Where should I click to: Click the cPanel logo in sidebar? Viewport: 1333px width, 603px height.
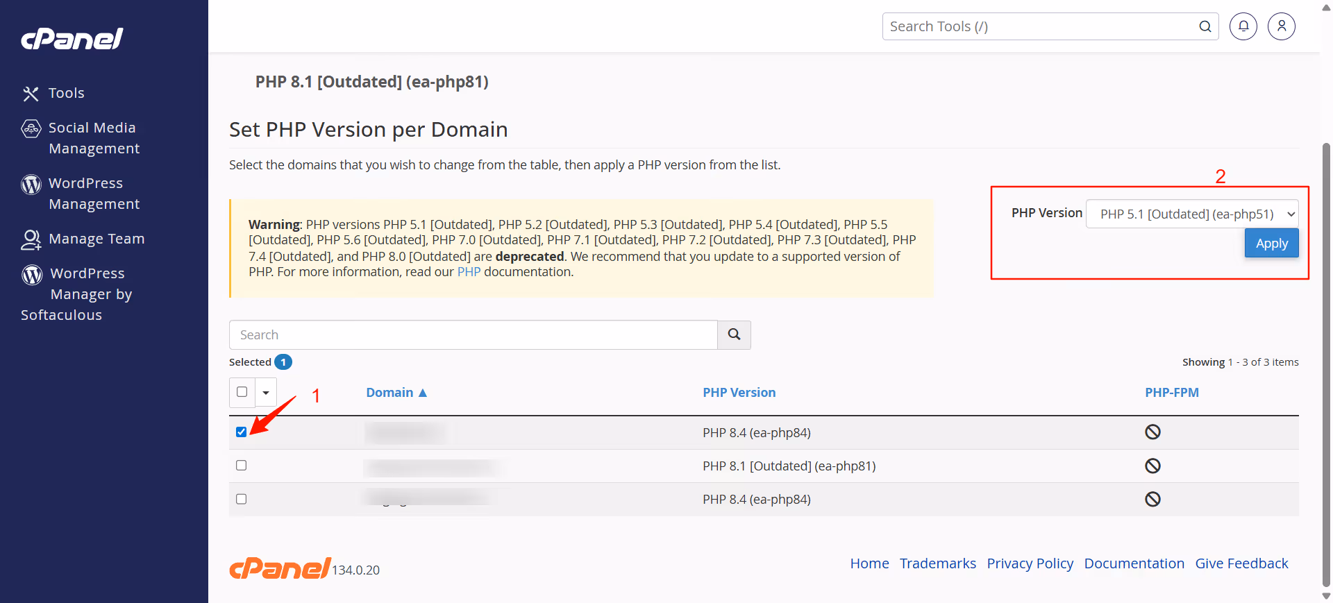point(72,39)
